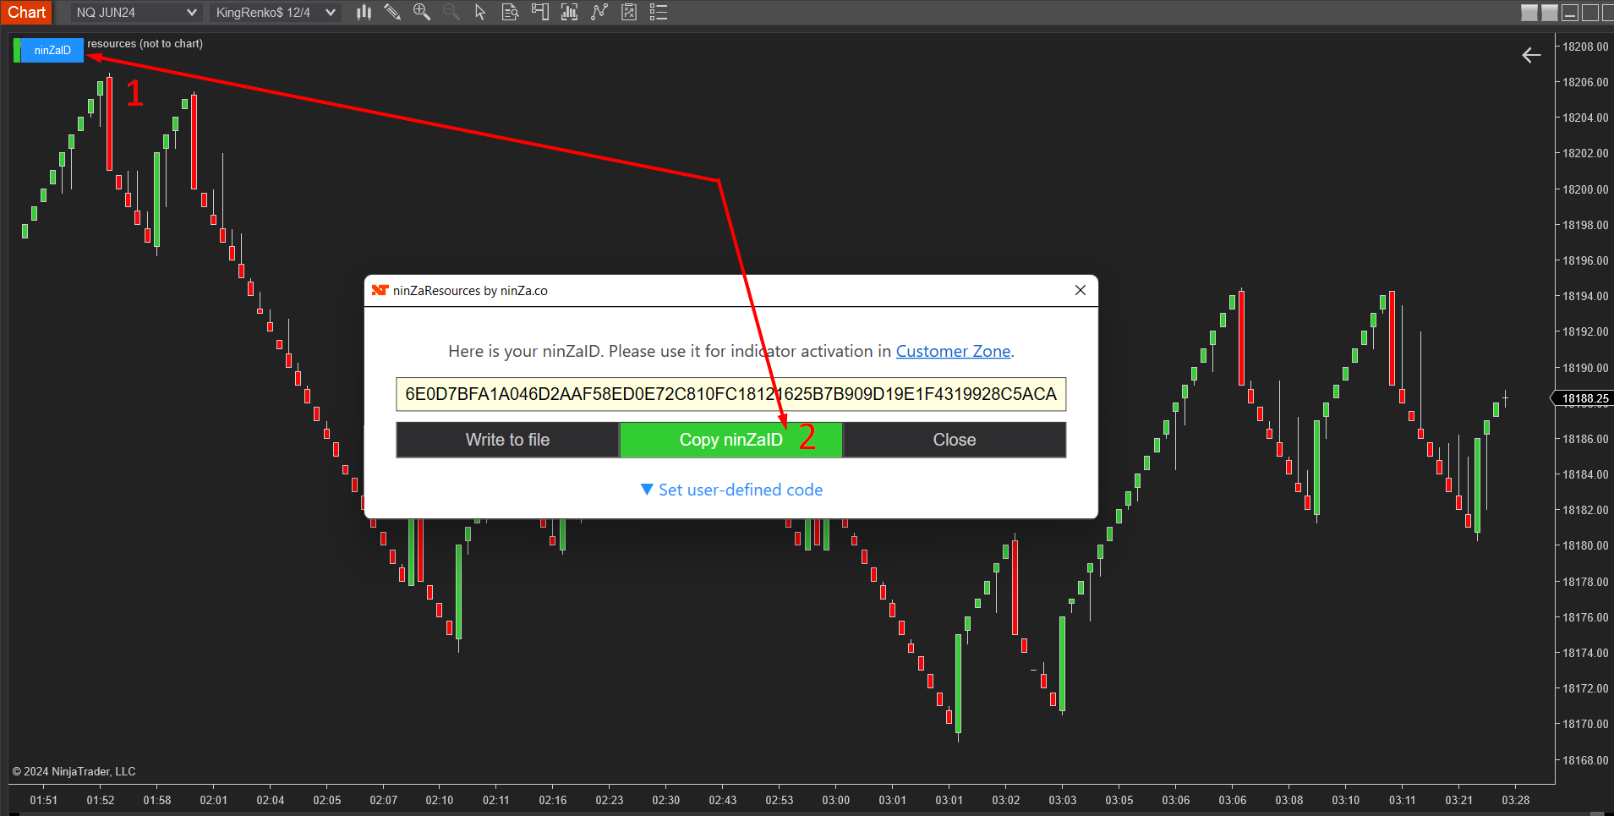1614x816 pixels.
Task: Expand Set user-defined code section
Action: (731, 490)
